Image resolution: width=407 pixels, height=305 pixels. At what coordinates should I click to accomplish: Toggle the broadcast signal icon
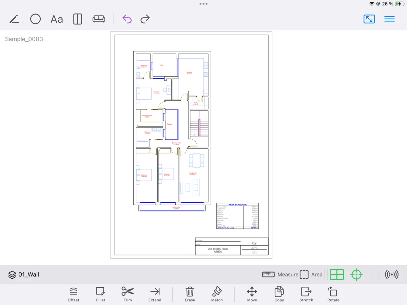[x=392, y=274]
